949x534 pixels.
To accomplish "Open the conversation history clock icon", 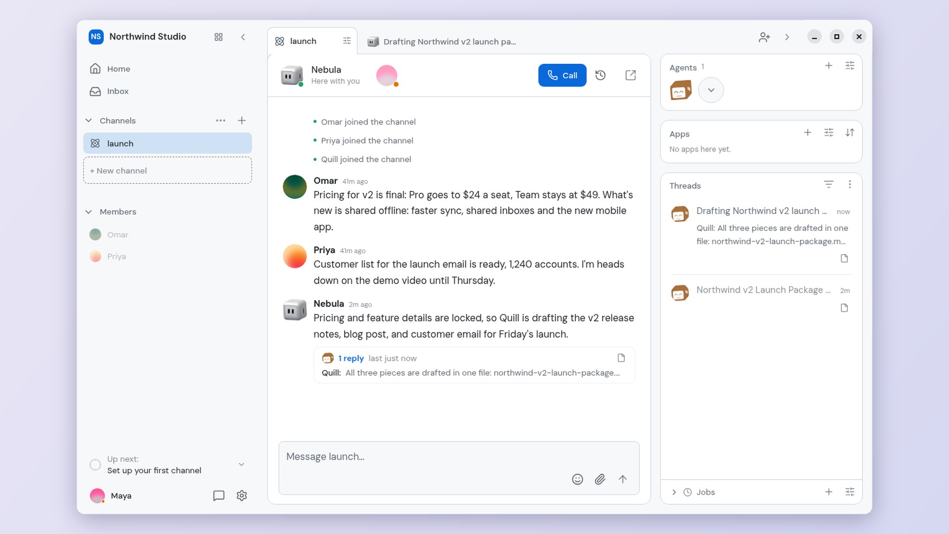I will coord(601,75).
